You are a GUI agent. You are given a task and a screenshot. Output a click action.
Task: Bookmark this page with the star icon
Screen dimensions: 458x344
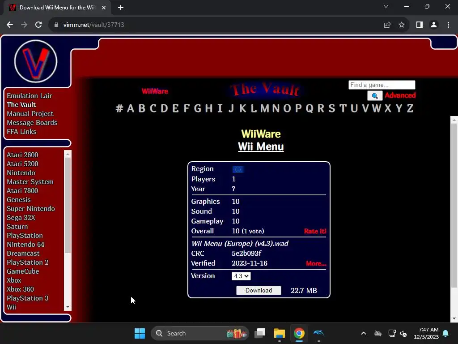(x=402, y=25)
